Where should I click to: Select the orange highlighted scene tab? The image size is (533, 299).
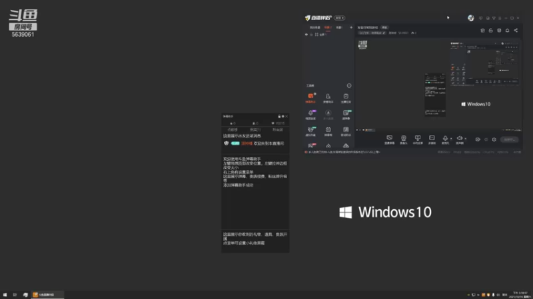pyautogui.click(x=328, y=27)
